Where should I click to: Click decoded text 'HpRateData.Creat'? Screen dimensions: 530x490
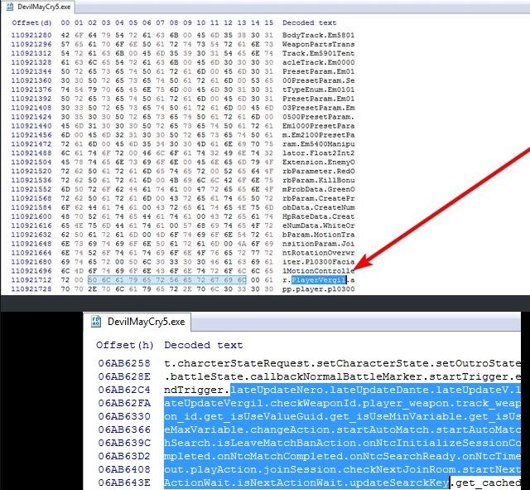(318, 216)
